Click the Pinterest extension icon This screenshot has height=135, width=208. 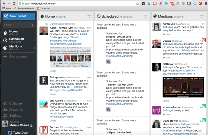pos(200,4)
